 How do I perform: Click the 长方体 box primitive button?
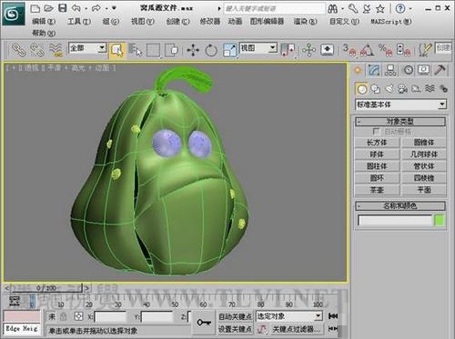[x=377, y=143]
